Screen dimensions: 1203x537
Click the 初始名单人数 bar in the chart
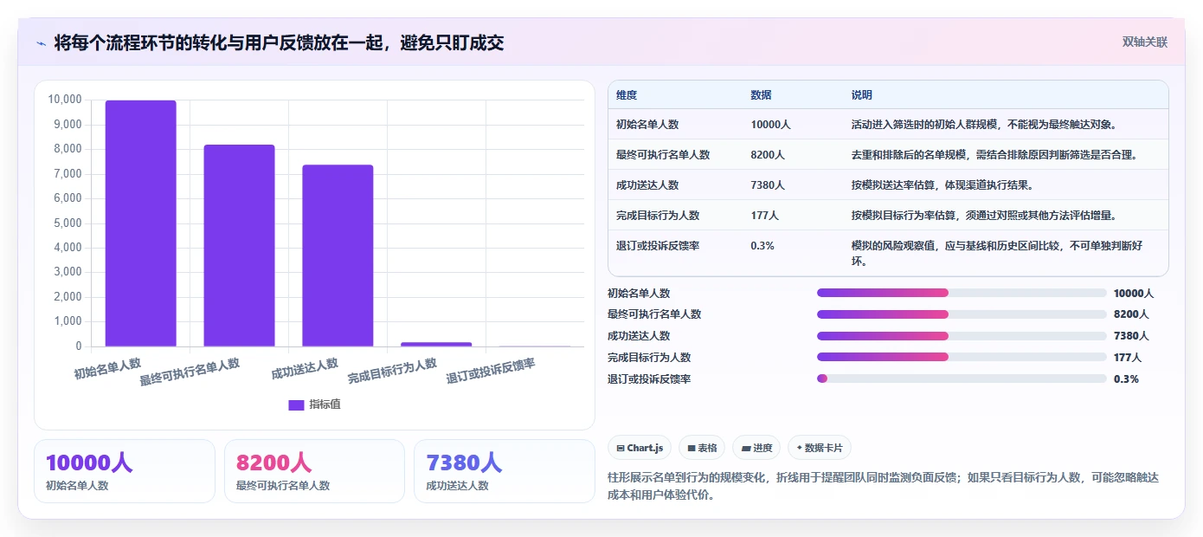point(141,223)
